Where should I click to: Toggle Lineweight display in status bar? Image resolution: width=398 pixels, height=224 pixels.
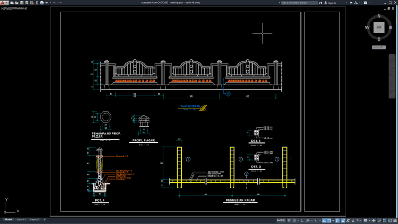click(x=337, y=220)
